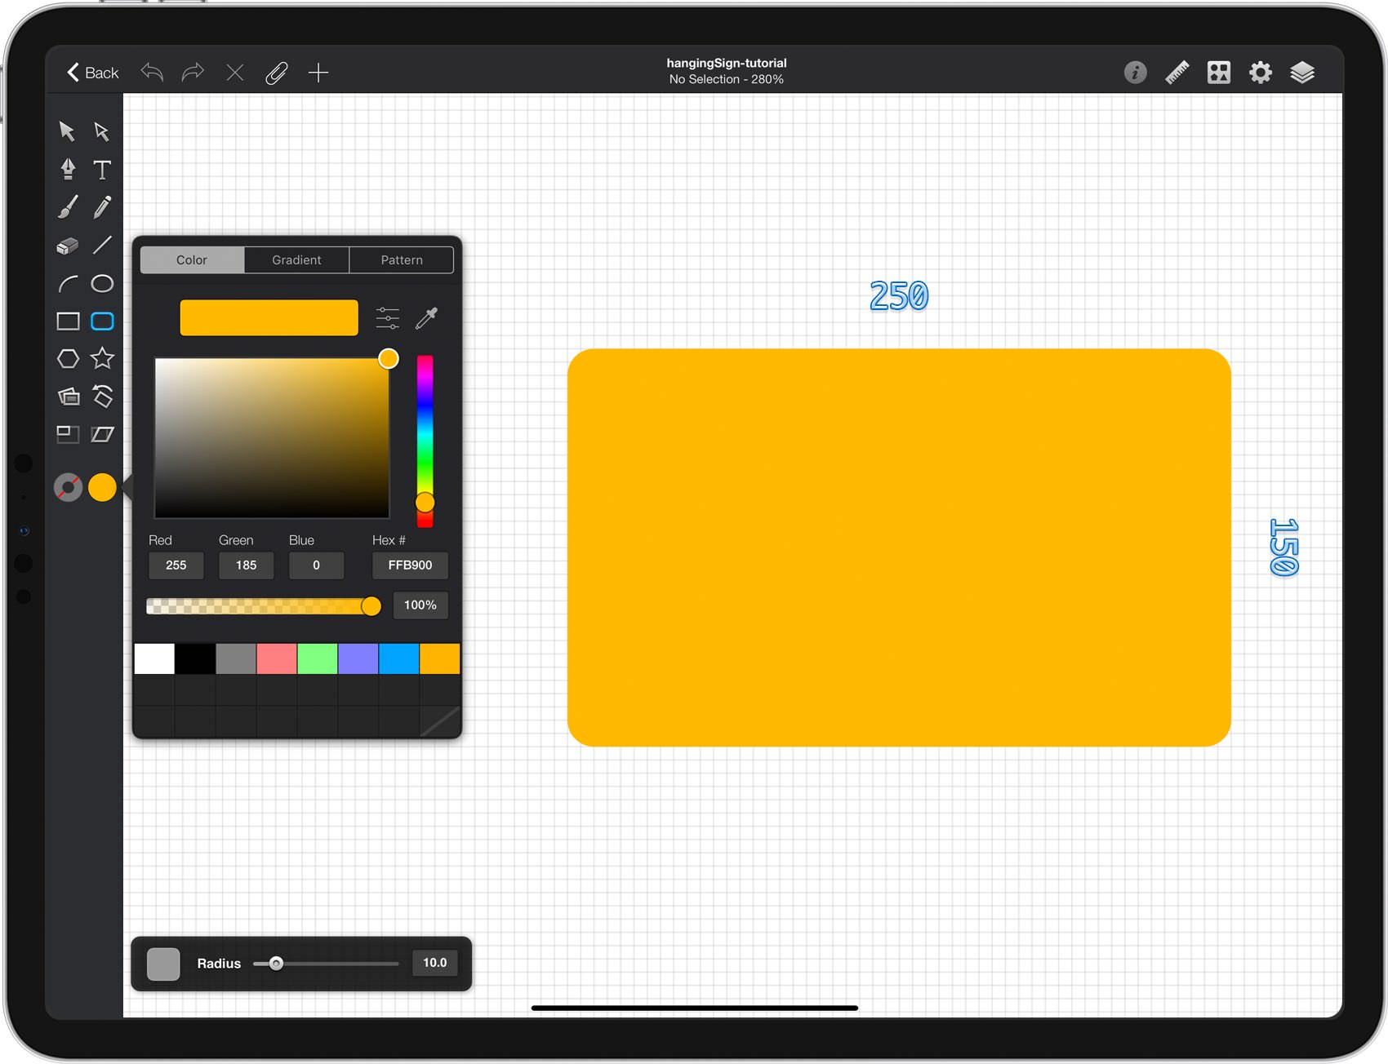Choose the Rounded Rectangle tool

(102, 321)
